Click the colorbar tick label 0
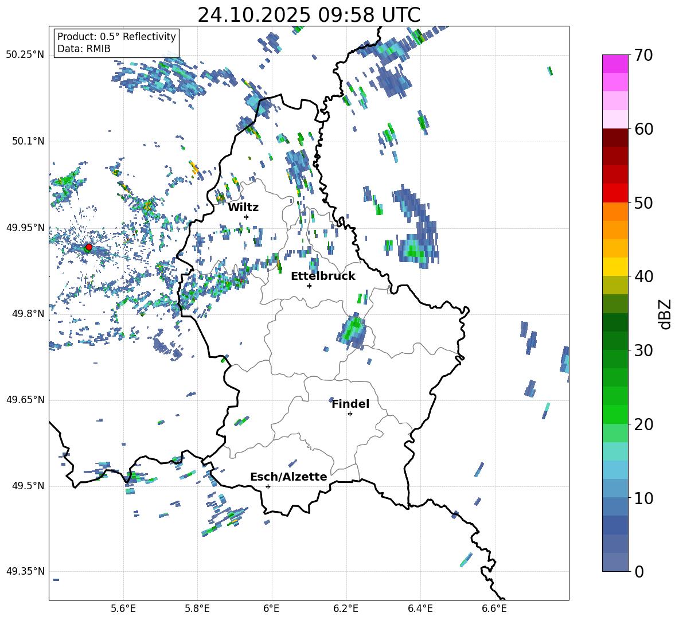Screen dimensions: 679x620 (638, 571)
